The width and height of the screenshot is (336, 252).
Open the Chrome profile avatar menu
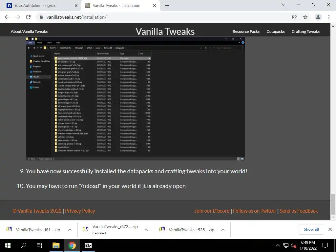318,17
